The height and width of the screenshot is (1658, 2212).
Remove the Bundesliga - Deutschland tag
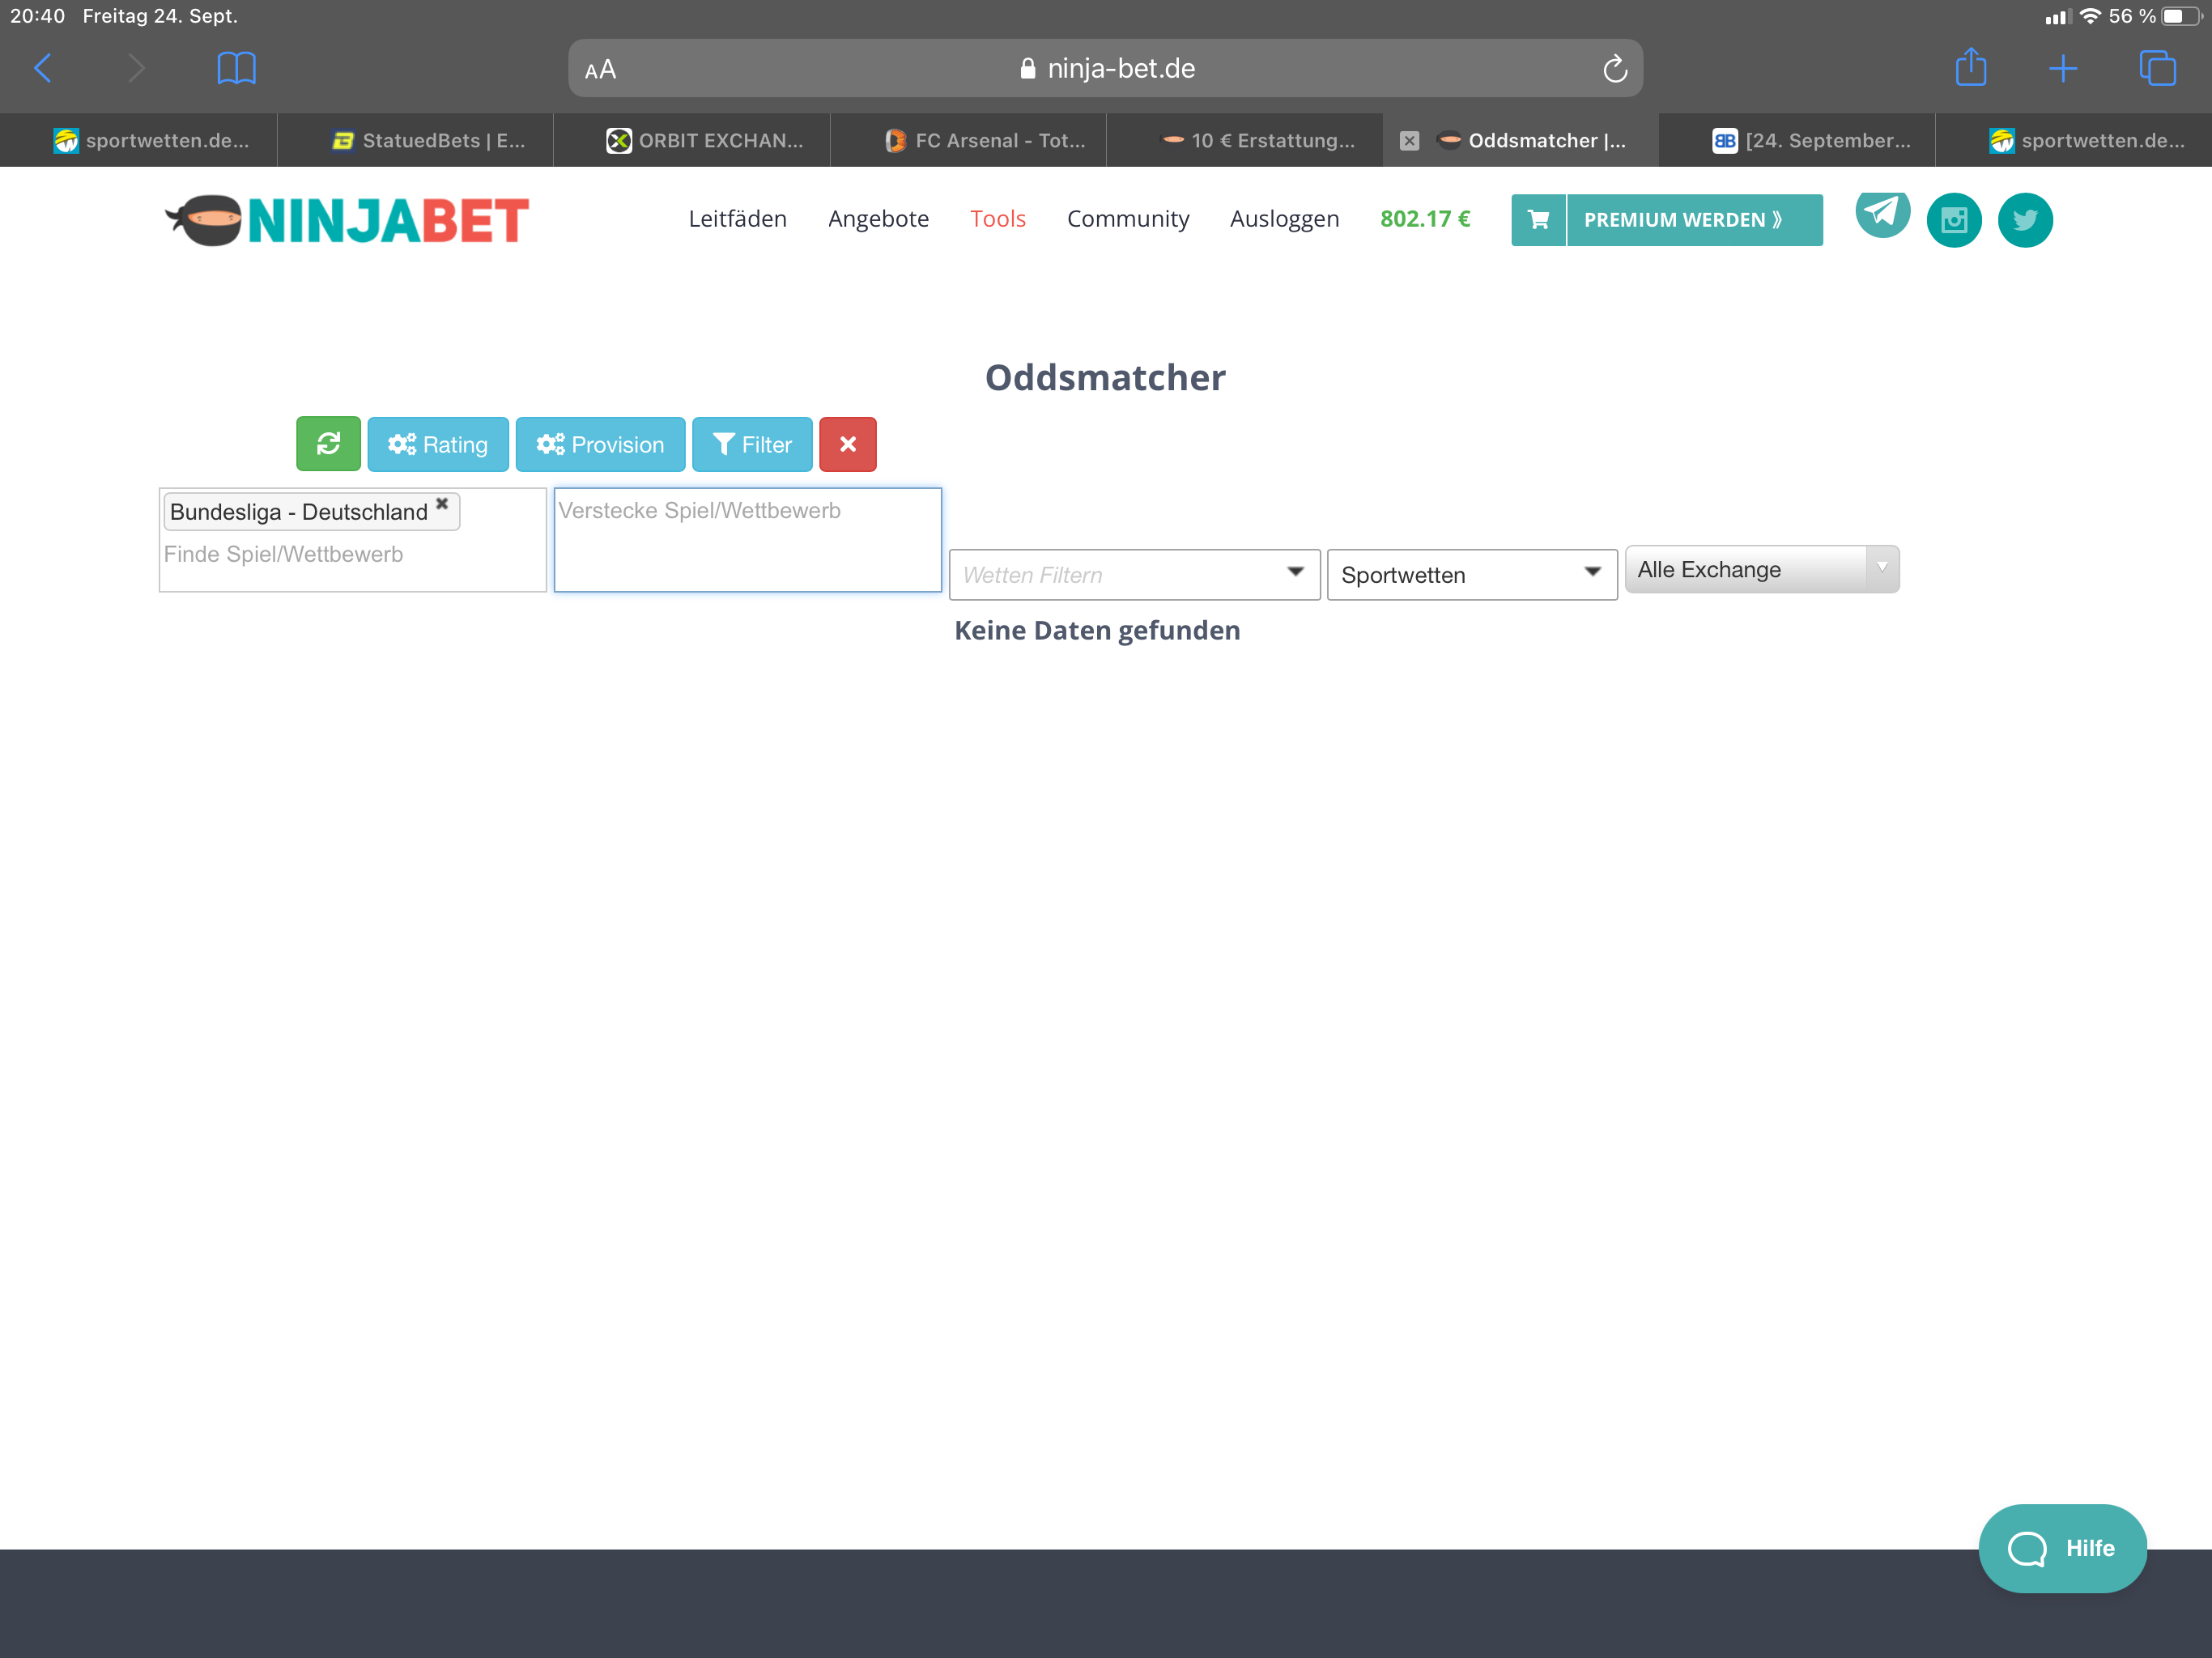442,504
